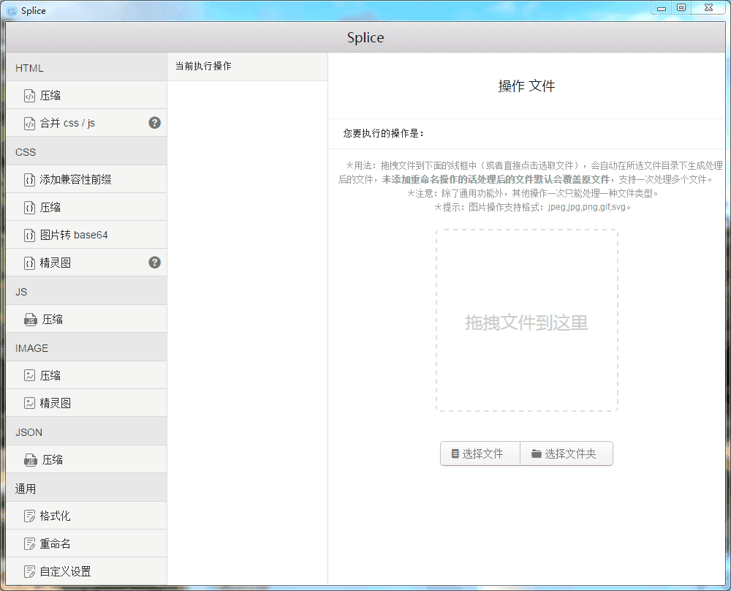The image size is (731, 591).
Task: Click the 合并 css / js file icon
Action: [x=29, y=123]
